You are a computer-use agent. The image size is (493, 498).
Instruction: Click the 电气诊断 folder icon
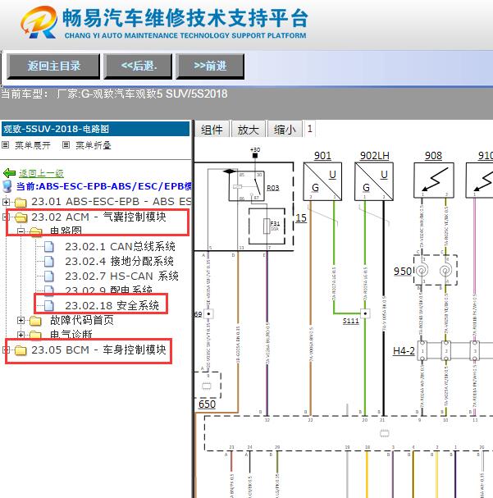35,335
